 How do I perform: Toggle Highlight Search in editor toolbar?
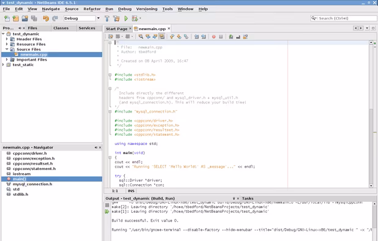(x=162, y=37)
